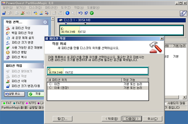188x124 pixels.
Task: Click the grayed Undelete partition toolbar icon
Action: (28, 13)
